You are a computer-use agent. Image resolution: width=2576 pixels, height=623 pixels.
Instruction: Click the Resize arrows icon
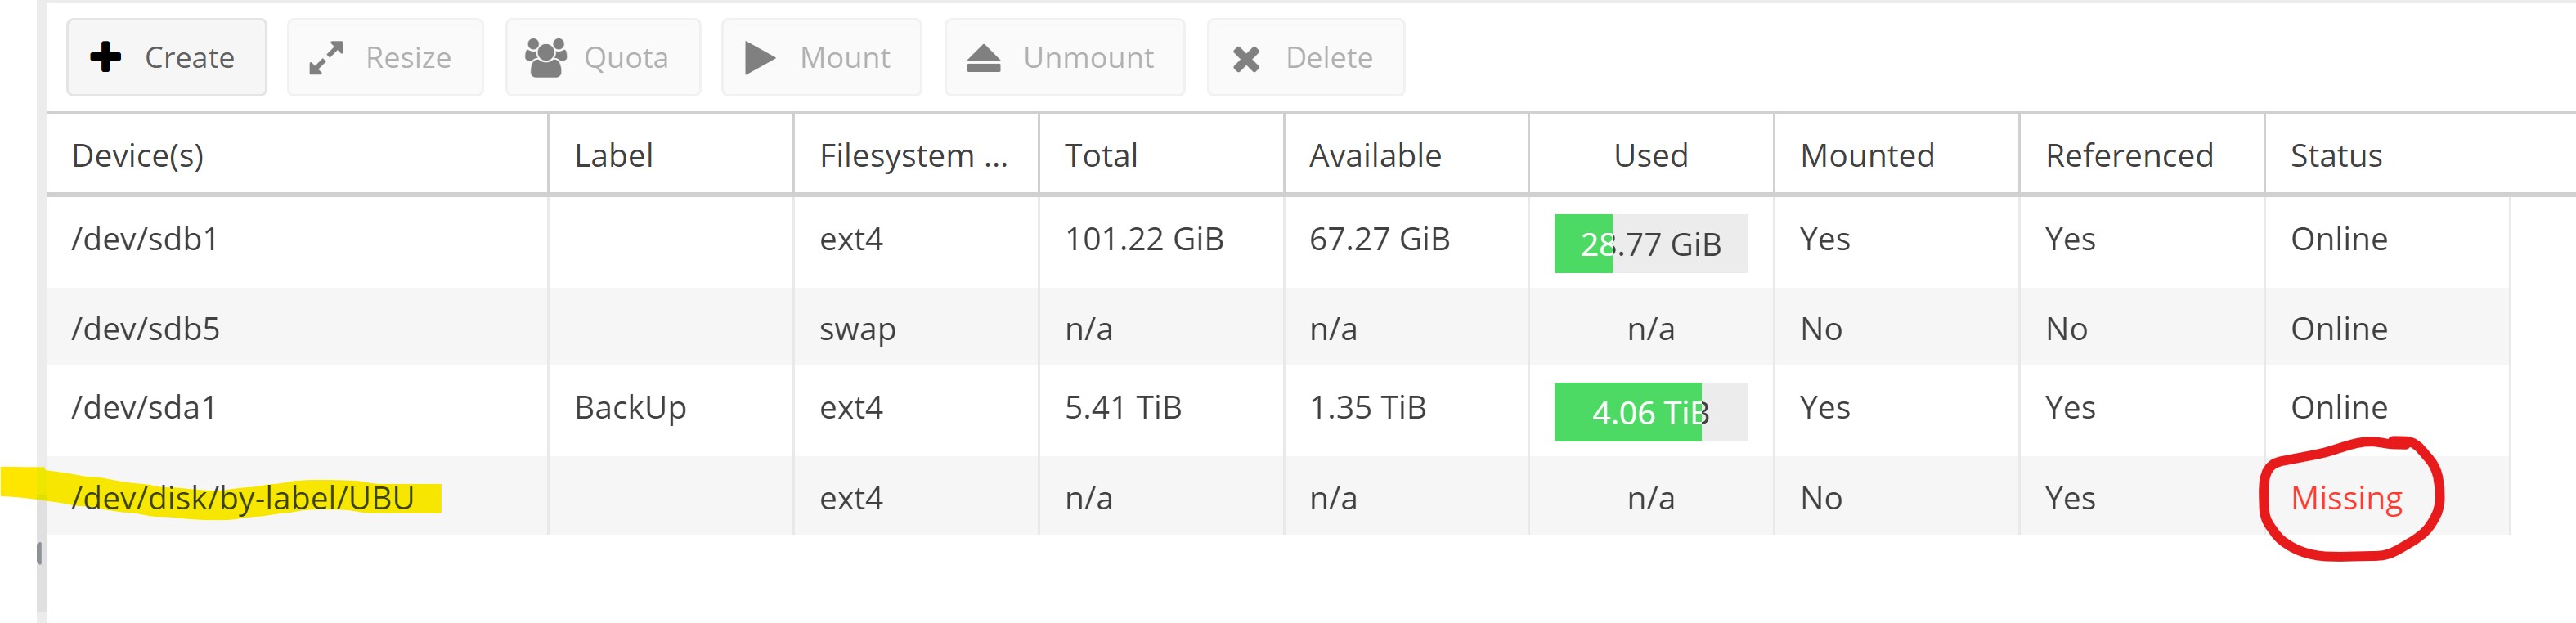[x=326, y=58]
